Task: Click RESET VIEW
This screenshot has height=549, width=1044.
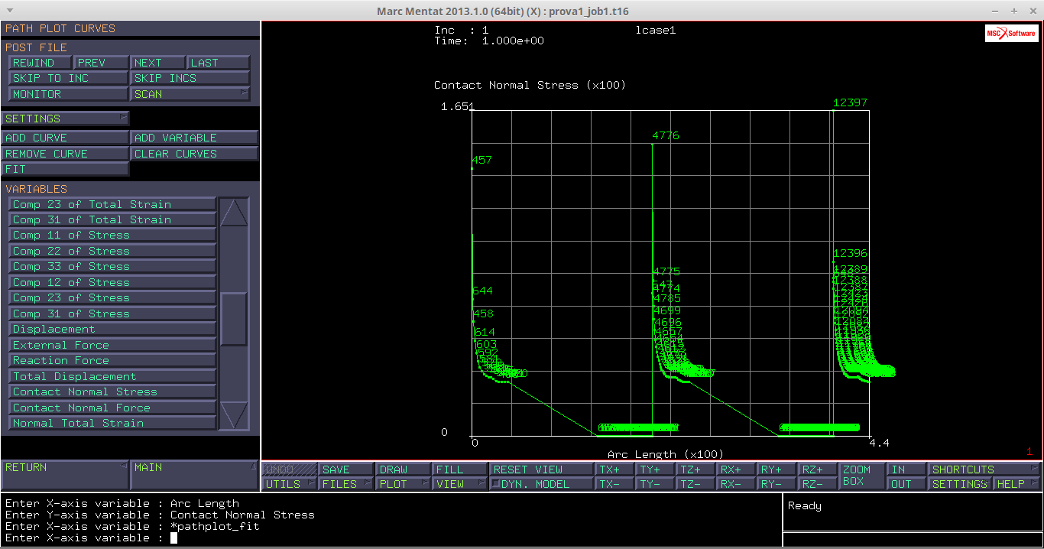Action: click(x=541, y=469)
